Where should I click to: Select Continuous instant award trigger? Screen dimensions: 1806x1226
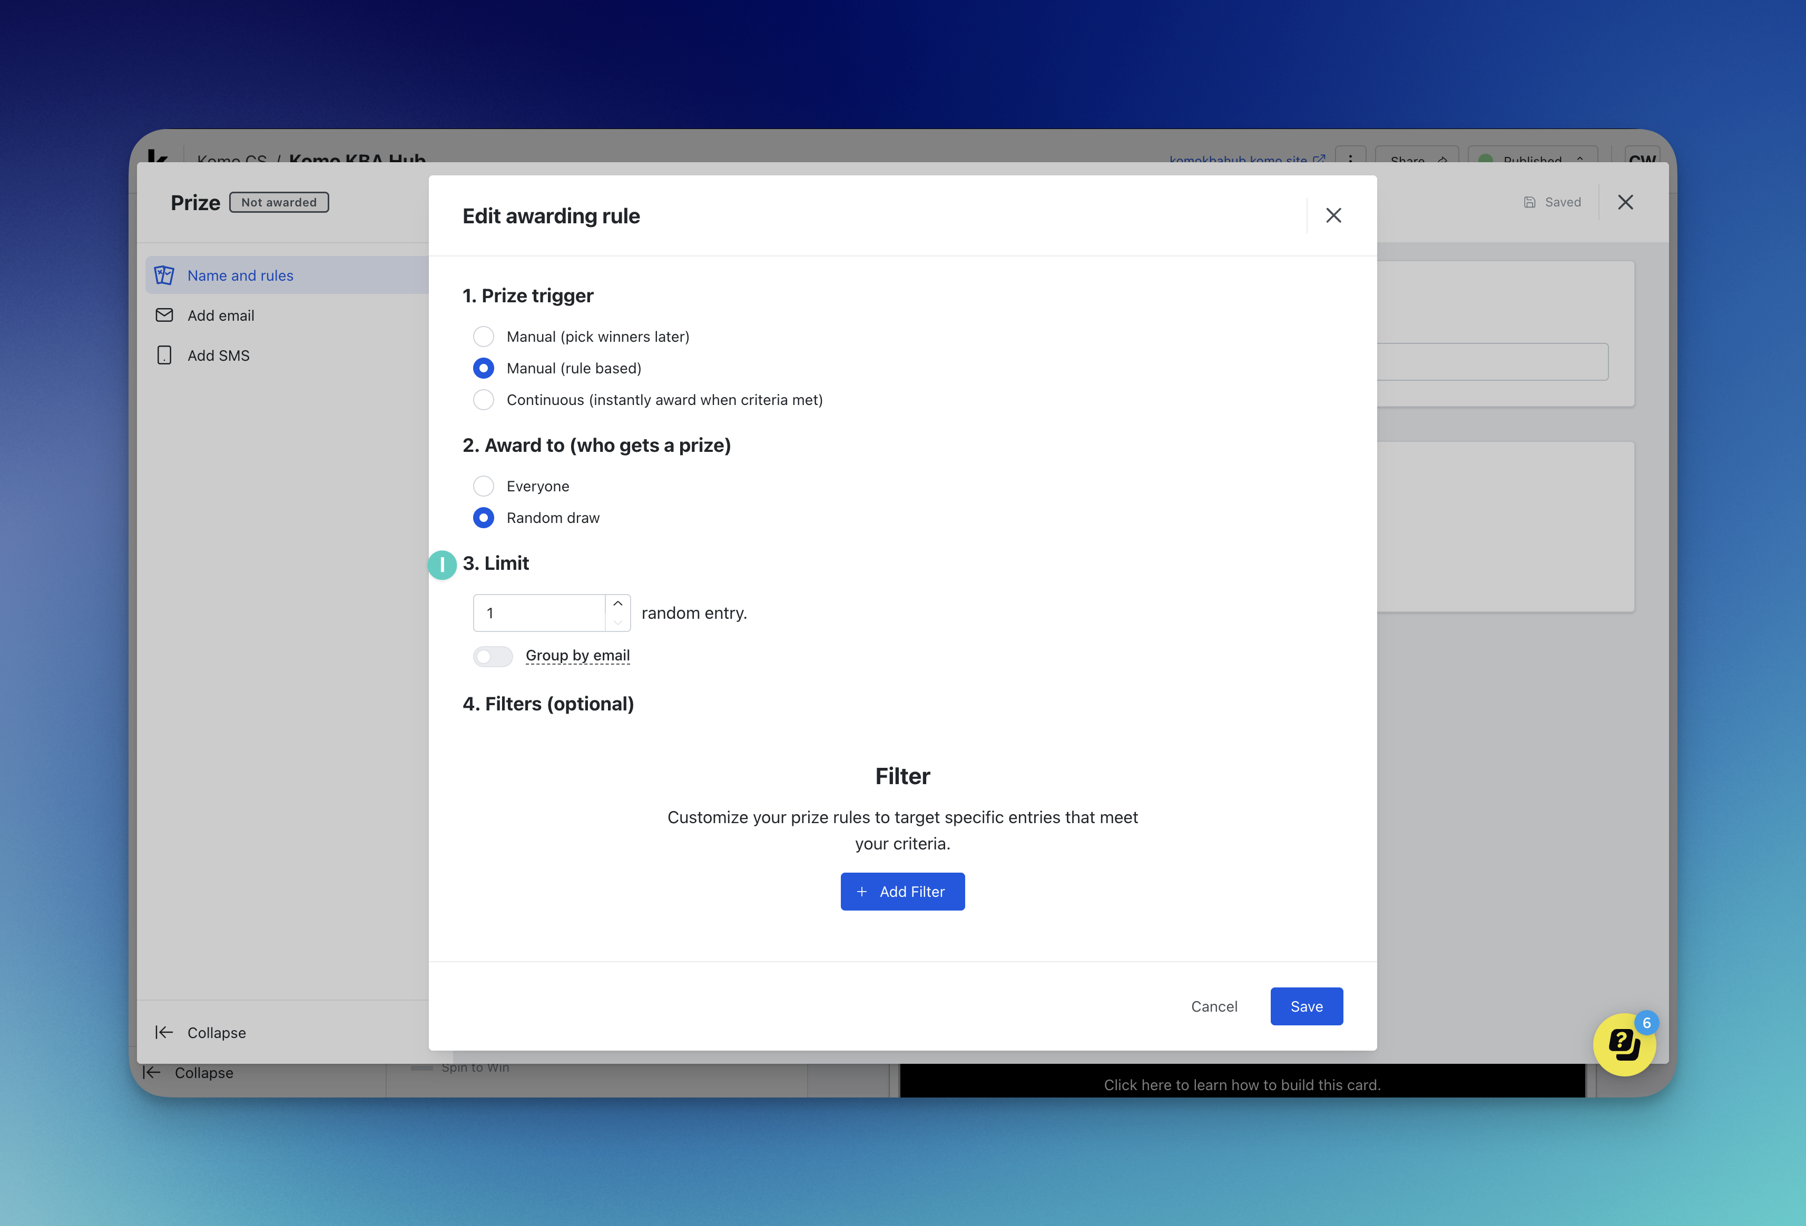click(483, 400)
